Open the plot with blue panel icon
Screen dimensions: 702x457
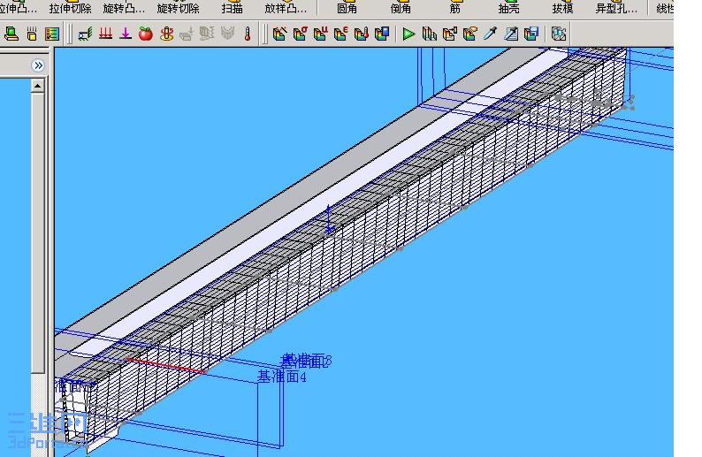382,34
